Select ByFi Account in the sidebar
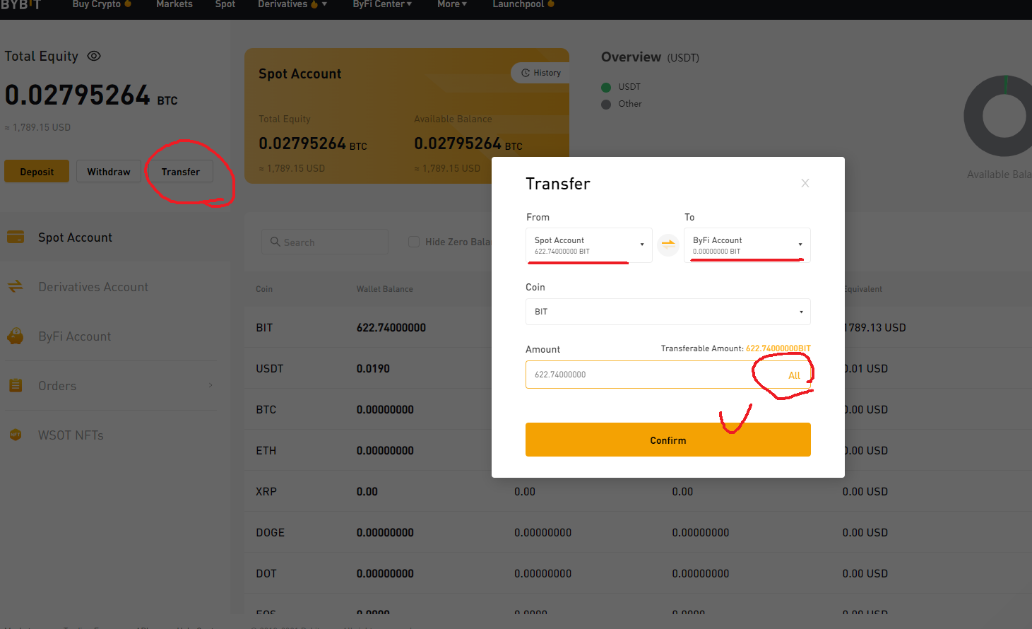The image size is (1032, 629). [x=74, y=336]
